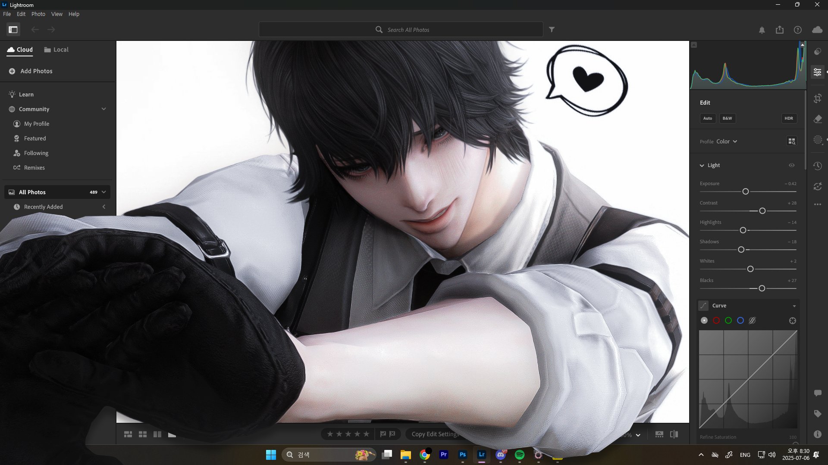The image size is (828, 465).
Task: Open the Share export icon
Action: coord(780,30)
